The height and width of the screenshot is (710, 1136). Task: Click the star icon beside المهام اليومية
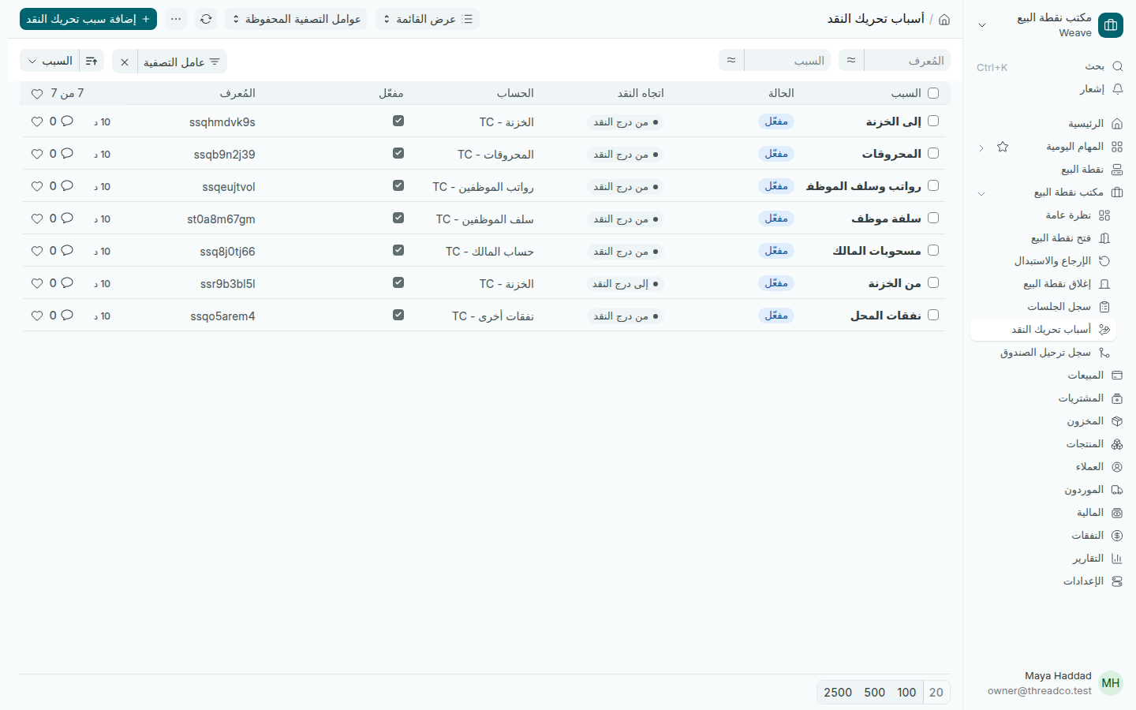[x=1003, y=147]
